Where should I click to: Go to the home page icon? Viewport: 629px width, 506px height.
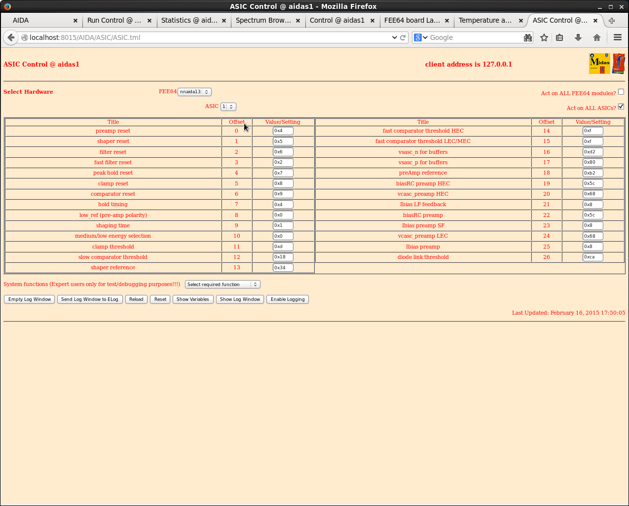tap(597, 37)
